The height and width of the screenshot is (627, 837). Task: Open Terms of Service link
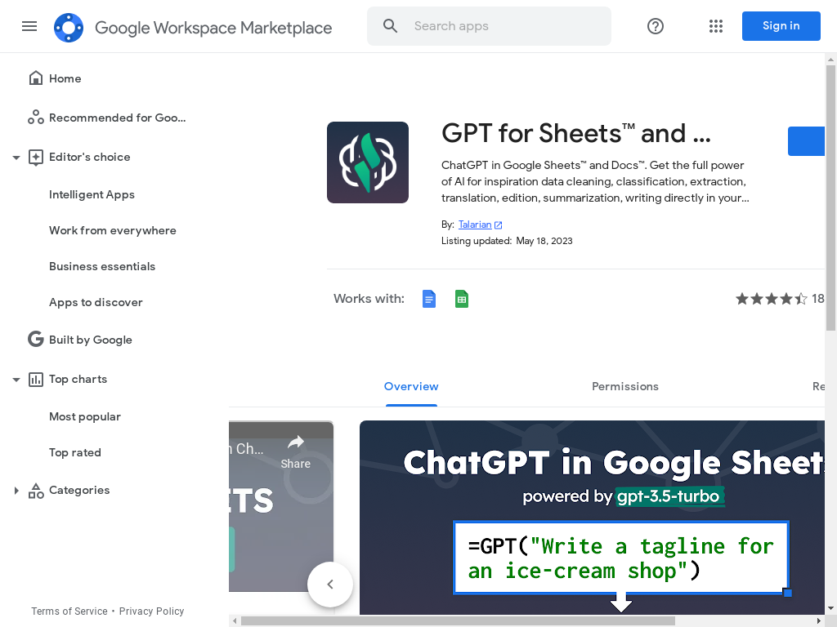pos(69,611)
